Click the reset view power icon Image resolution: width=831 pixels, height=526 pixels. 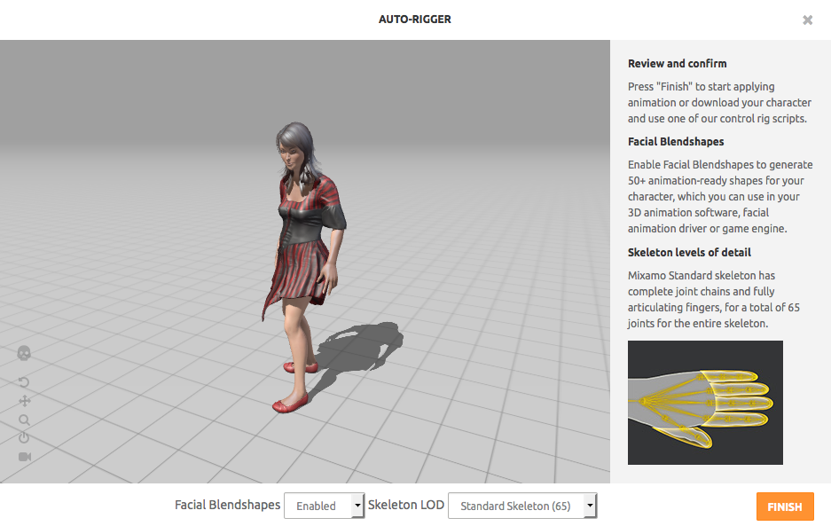24,438
